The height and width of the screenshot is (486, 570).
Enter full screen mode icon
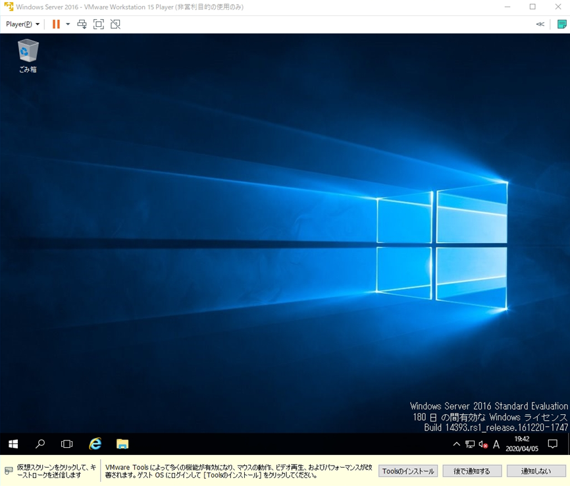99,24
